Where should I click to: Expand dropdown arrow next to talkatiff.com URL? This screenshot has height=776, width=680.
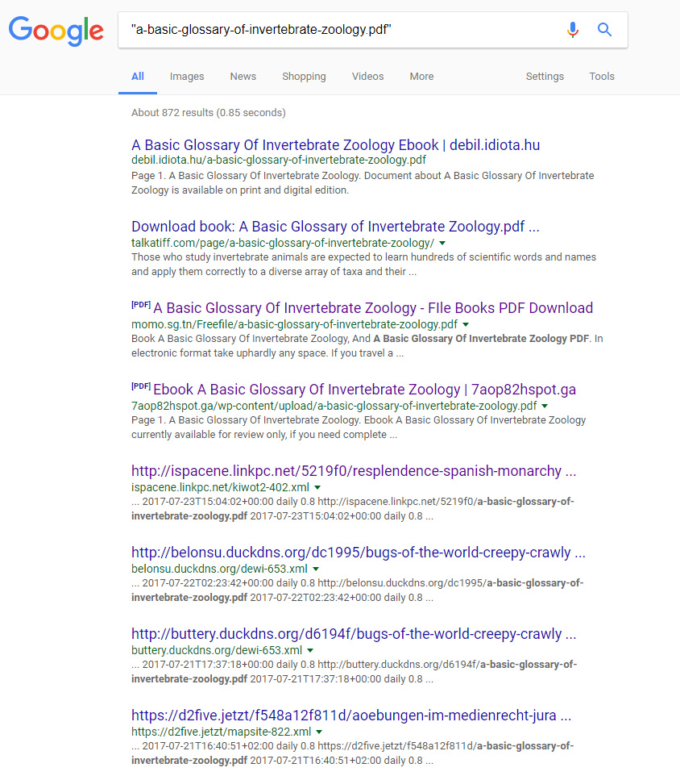point(442,243)
